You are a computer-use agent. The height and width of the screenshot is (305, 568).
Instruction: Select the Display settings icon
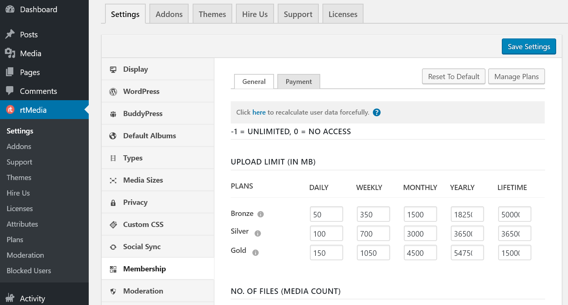pyautogui.click(x=112, y=69)
